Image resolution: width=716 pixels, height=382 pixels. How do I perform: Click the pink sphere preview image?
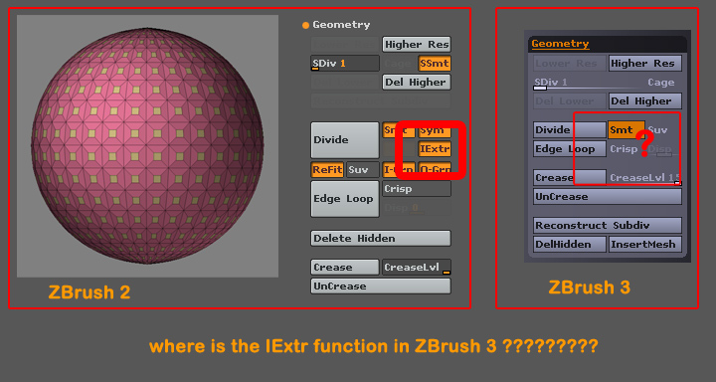[x=147, y=146]
